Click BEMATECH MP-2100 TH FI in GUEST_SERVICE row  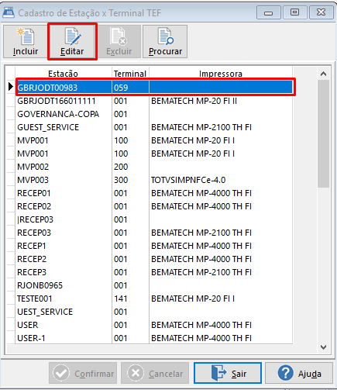coord(201,127)
